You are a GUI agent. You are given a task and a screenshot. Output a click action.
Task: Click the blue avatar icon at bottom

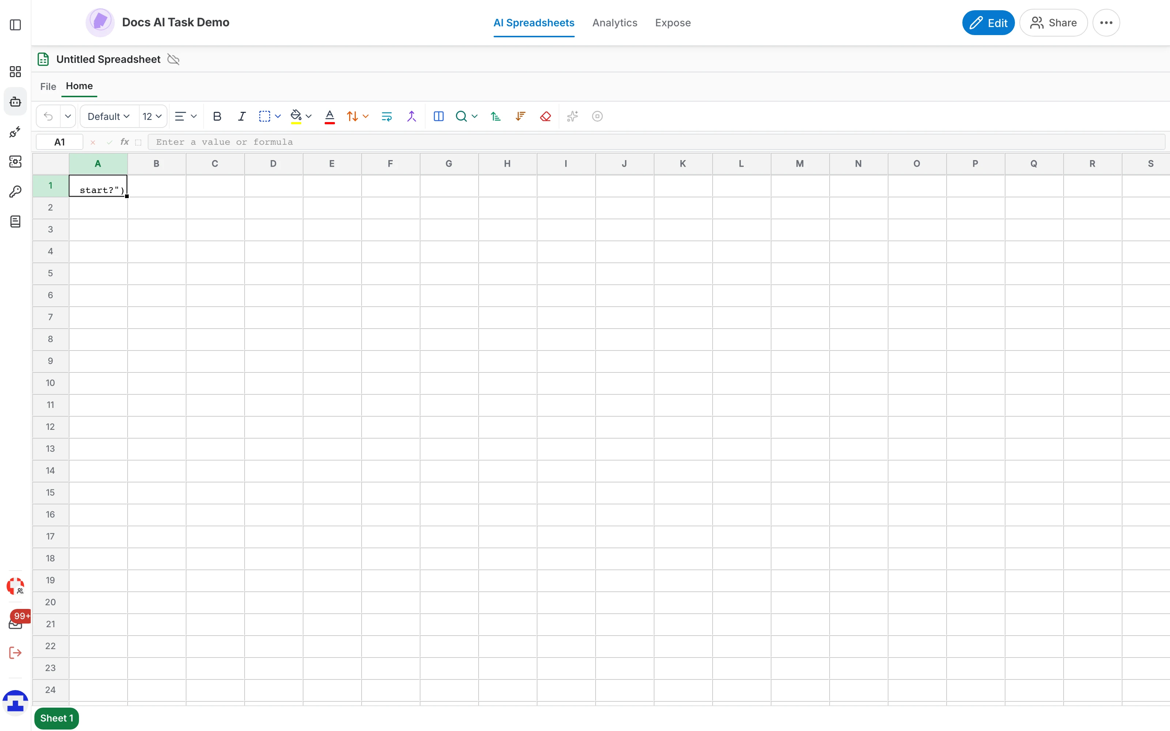[15, 702]
